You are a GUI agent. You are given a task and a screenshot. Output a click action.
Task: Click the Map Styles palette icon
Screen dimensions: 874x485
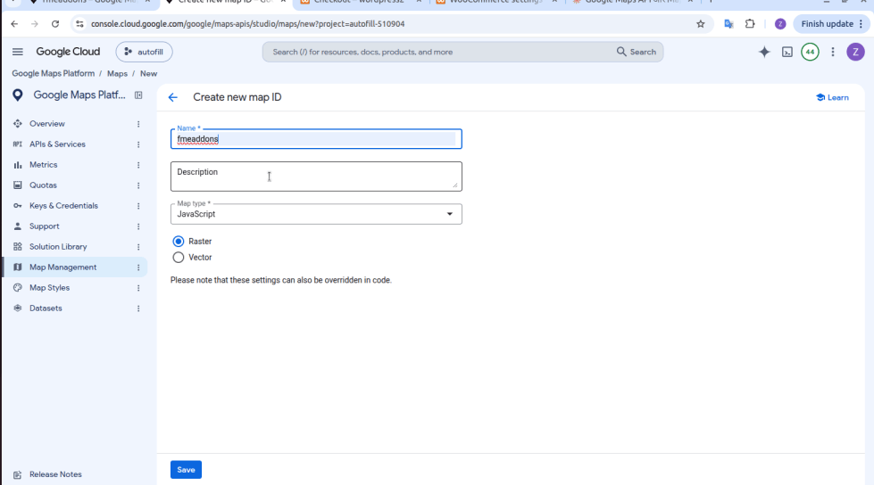[x=18, y=288]
